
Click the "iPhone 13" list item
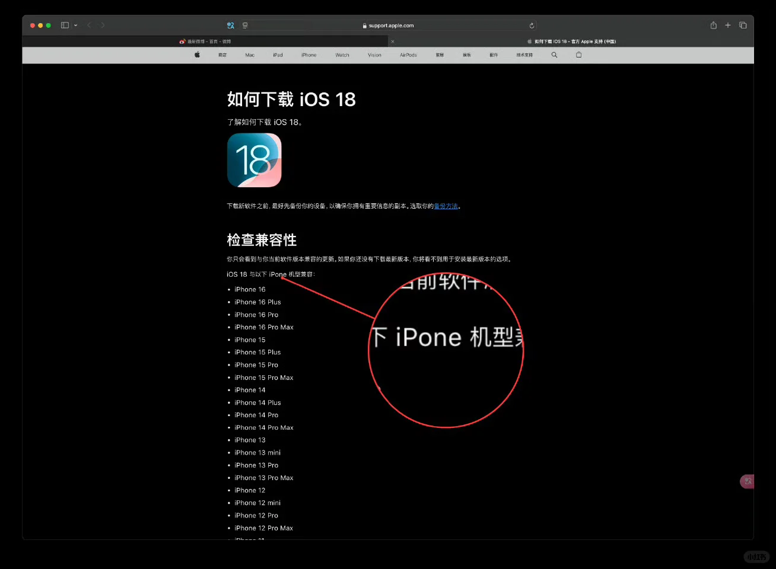(x=250, y=440)
